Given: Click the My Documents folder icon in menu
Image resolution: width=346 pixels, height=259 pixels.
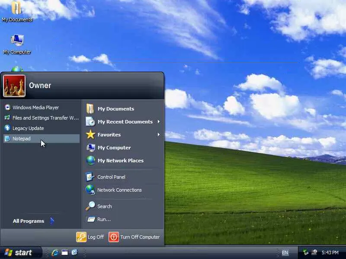Looking at the screenshot, I should click(x=90, y=109).
